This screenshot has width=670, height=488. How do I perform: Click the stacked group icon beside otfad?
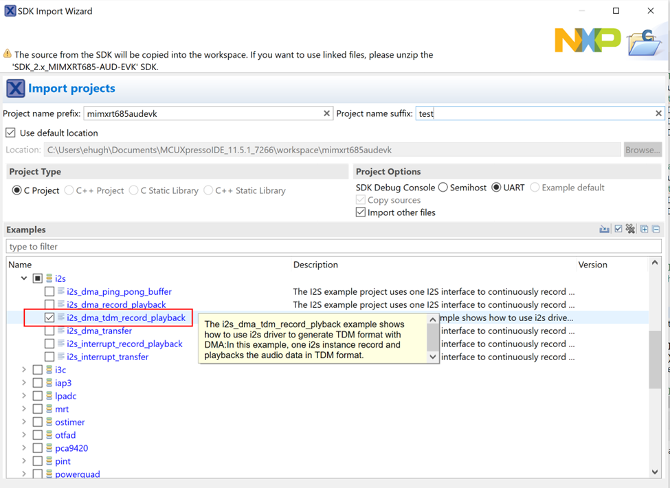pos(49,435)
